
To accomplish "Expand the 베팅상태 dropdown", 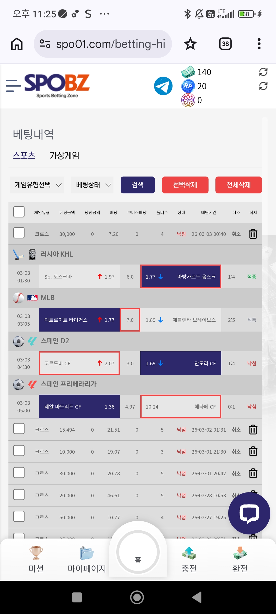I will point(93,185).
